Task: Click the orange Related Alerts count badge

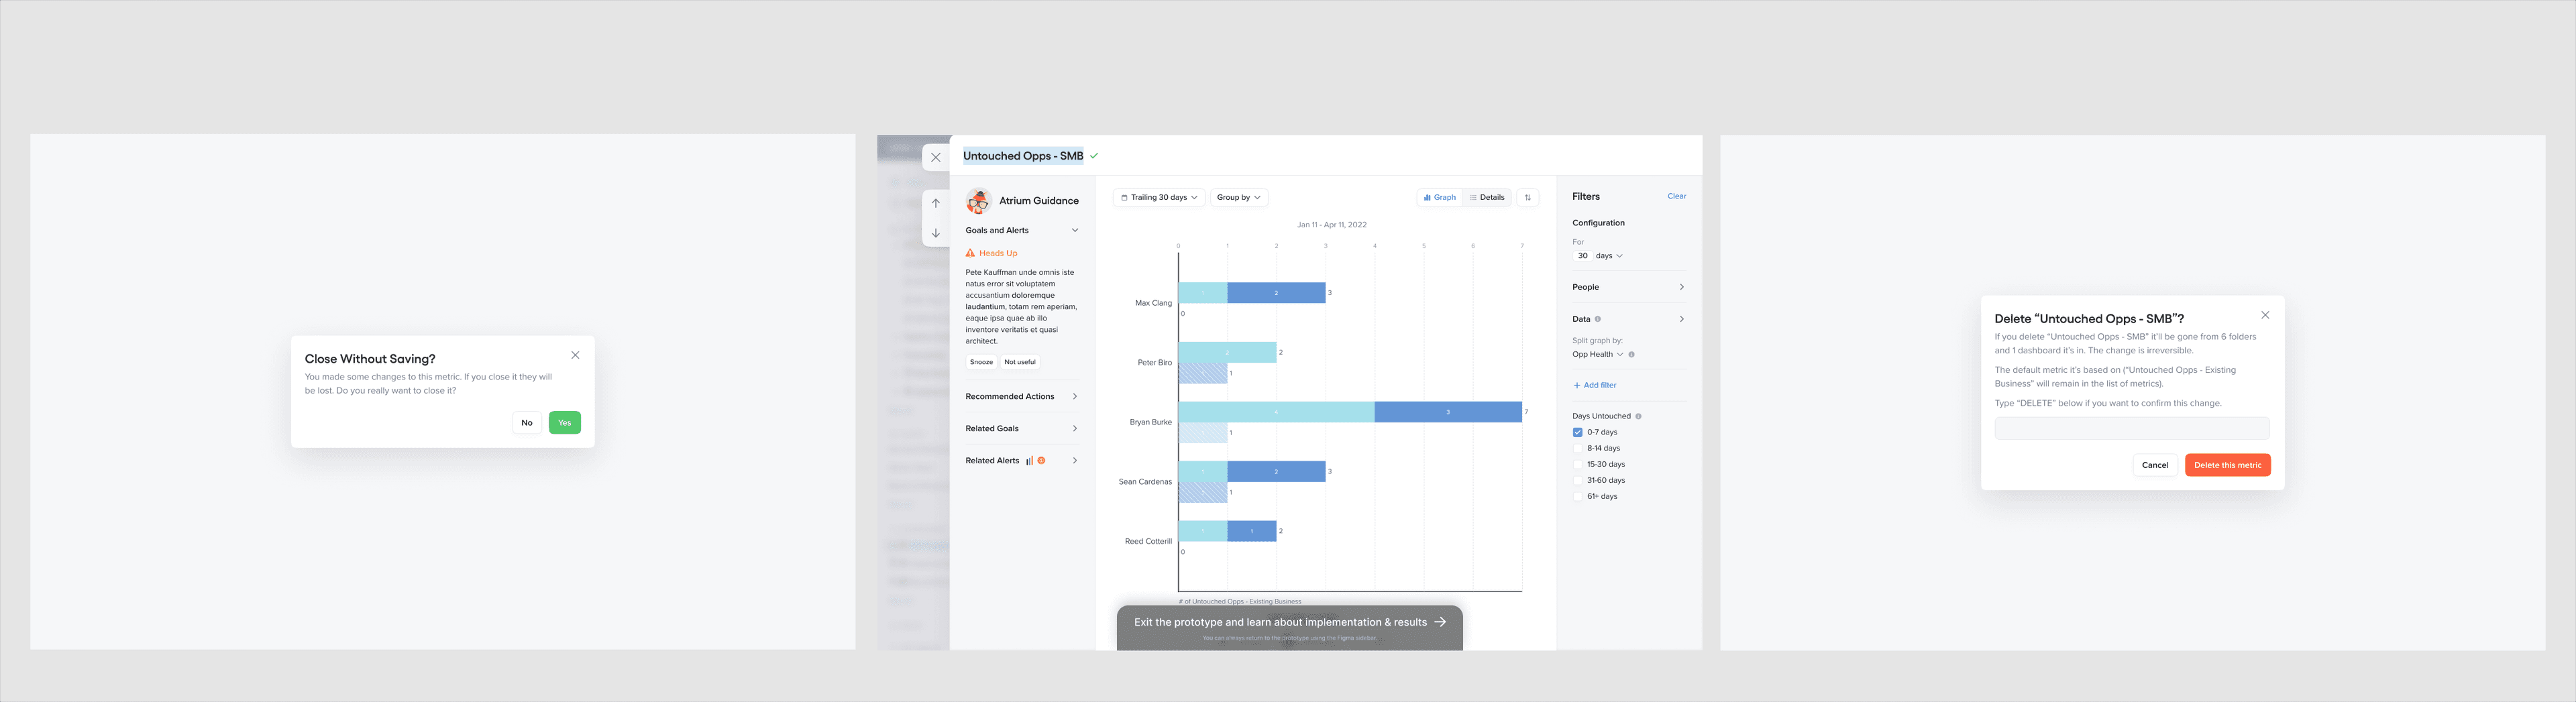Action: [1041, 461]
